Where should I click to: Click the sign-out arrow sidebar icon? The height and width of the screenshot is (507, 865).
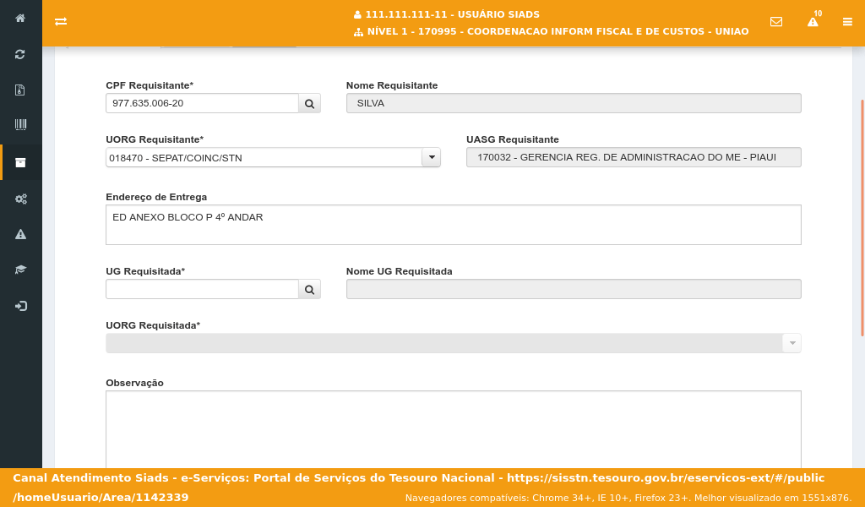[x=21, y=306]
